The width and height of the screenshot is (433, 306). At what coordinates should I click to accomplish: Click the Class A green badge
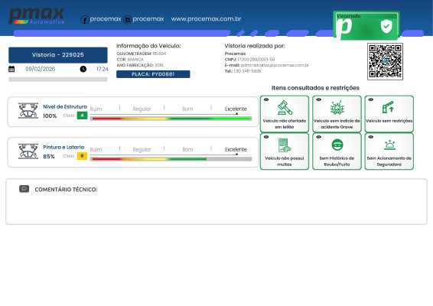pos(82,116)
